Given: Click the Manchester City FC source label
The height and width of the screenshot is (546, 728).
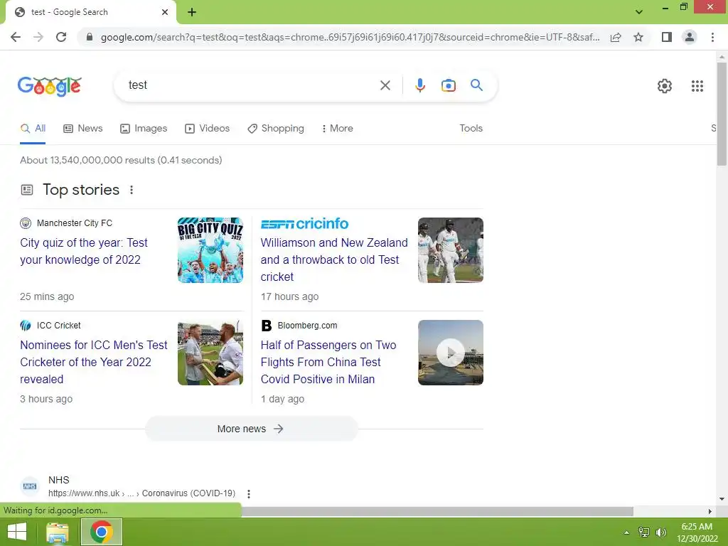Looking at the screenshot, I should (x=74, y=223).
